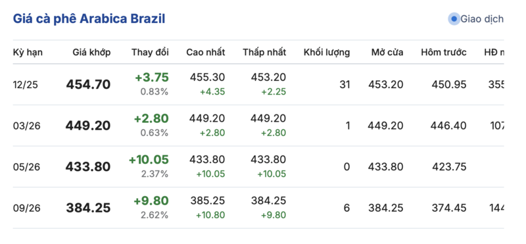Sort by the Kỳ hạn column header
This screenshot has height=244, width=526.
tap(28, 53)
